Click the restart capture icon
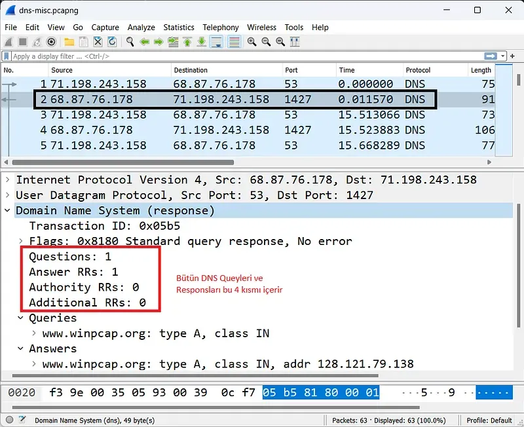The width and height of the screenshot is (524, 427). click(37, 42)
